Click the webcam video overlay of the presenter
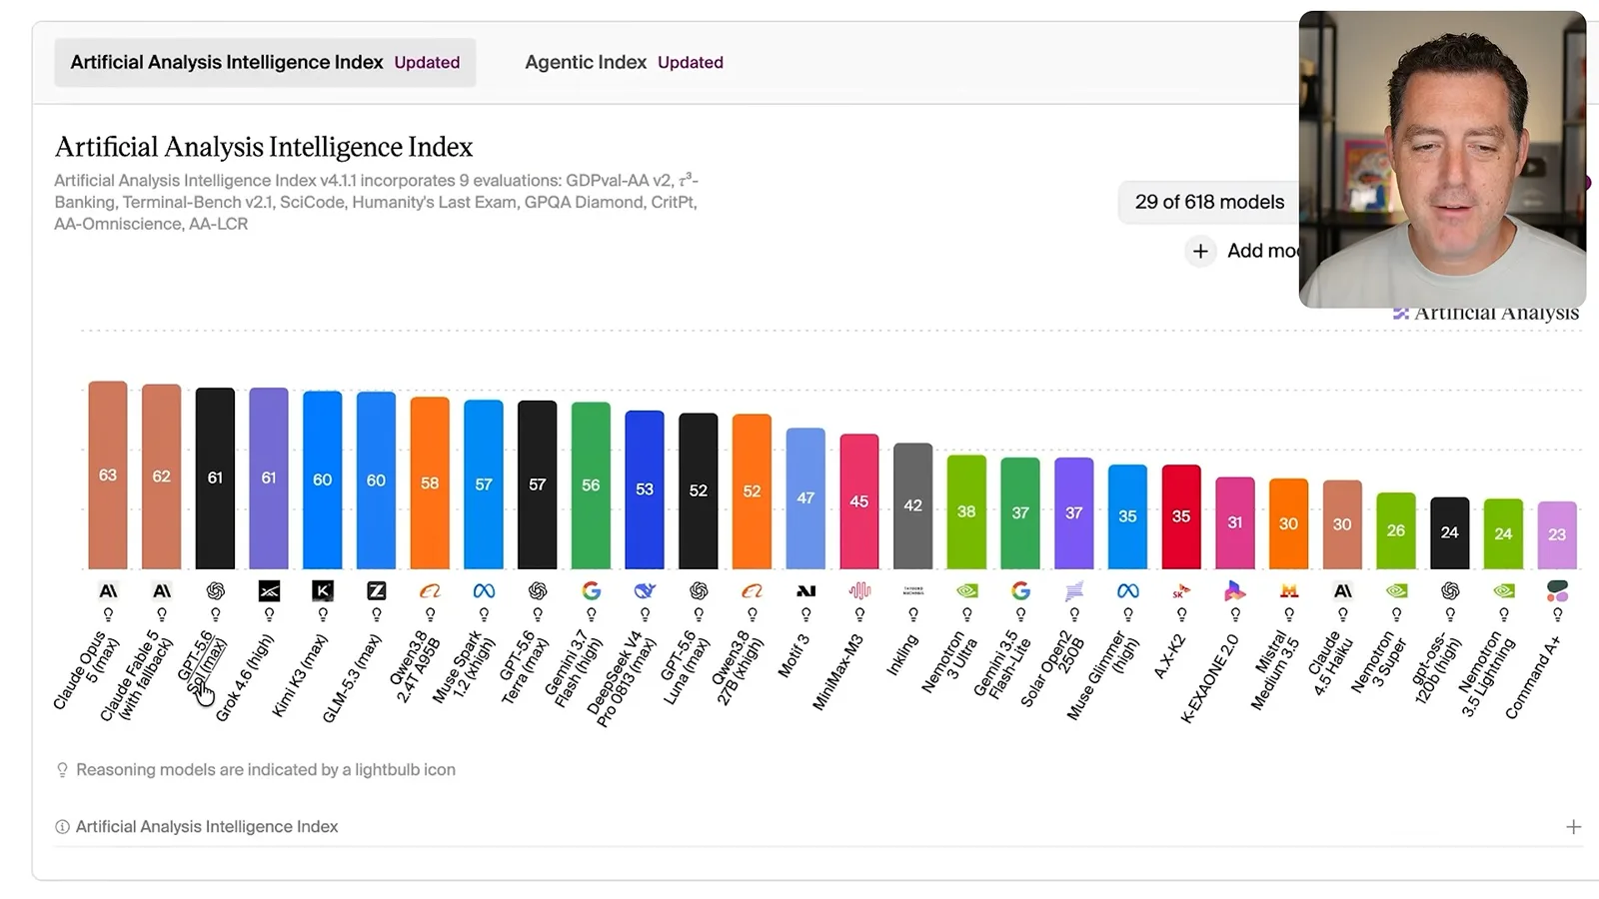Screen dimensions: 1599x899 click(1442, 160)
